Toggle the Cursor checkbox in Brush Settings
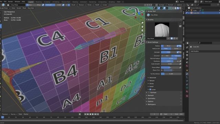Screen dimensions: 220x124 pyautogui.click(x=150, y=90)
